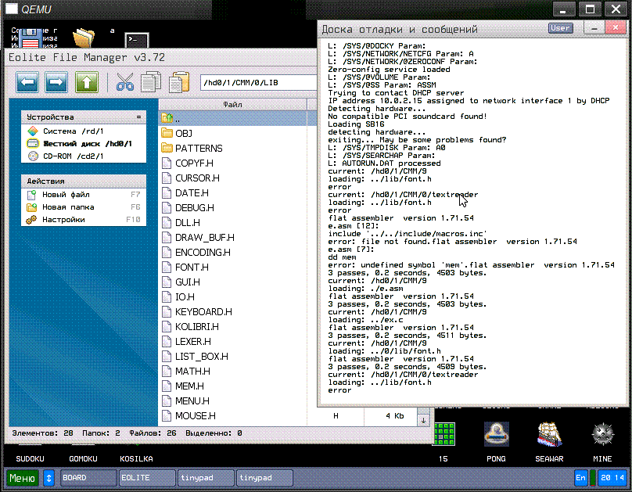Launch the PONG game icon

click(495, 435)
